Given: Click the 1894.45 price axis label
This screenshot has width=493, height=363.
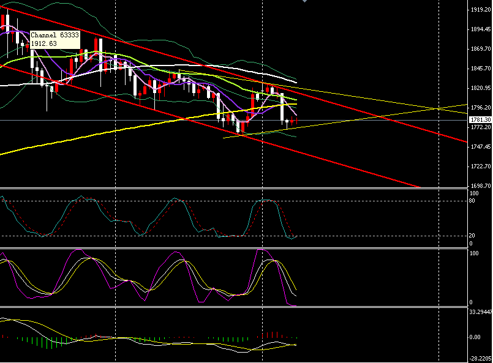Looking at the screenshot, I should point(481,29).
